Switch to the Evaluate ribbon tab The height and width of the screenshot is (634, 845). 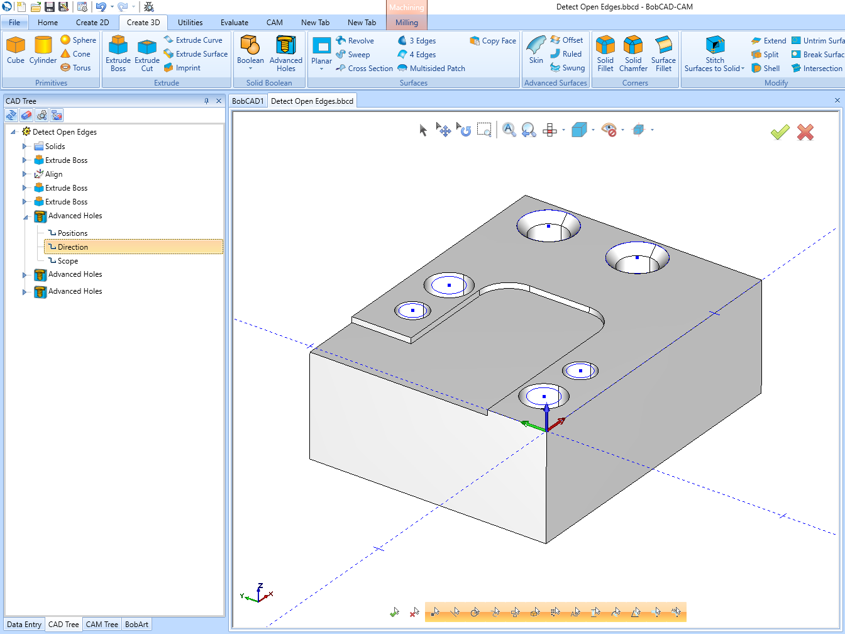(x=235, y=22)
